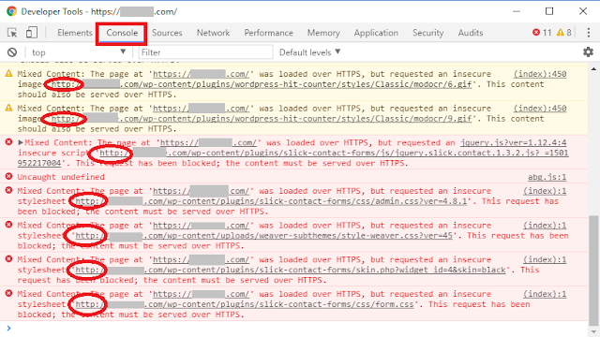Open the Performance tab

269,33
